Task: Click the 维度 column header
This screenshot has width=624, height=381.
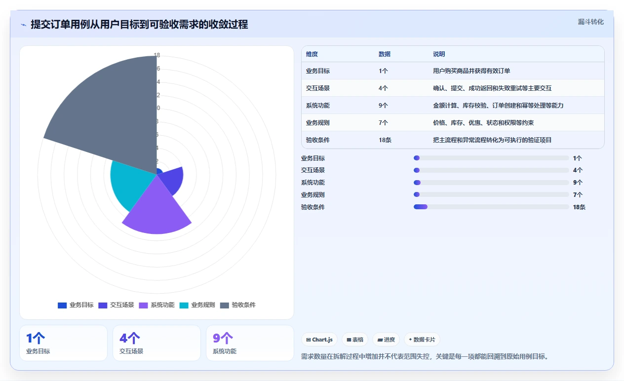Action: coord(312,54)
